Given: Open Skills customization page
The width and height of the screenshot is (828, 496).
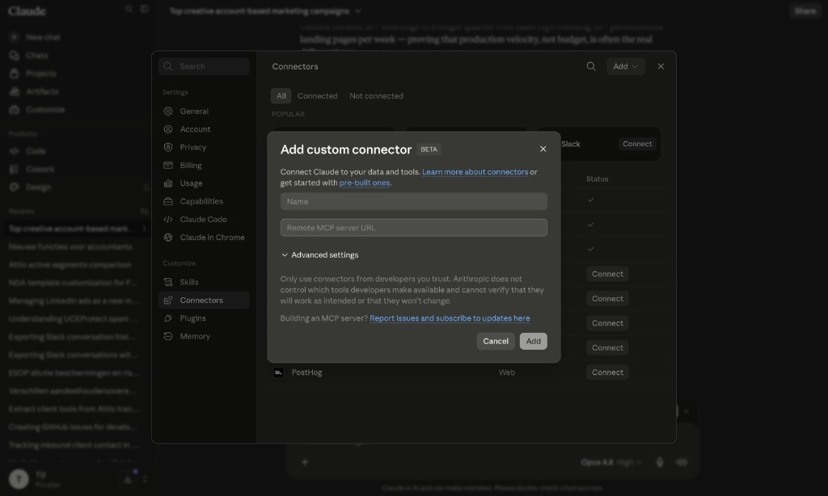Looking at the screenshot, I should tap(204, 282).
